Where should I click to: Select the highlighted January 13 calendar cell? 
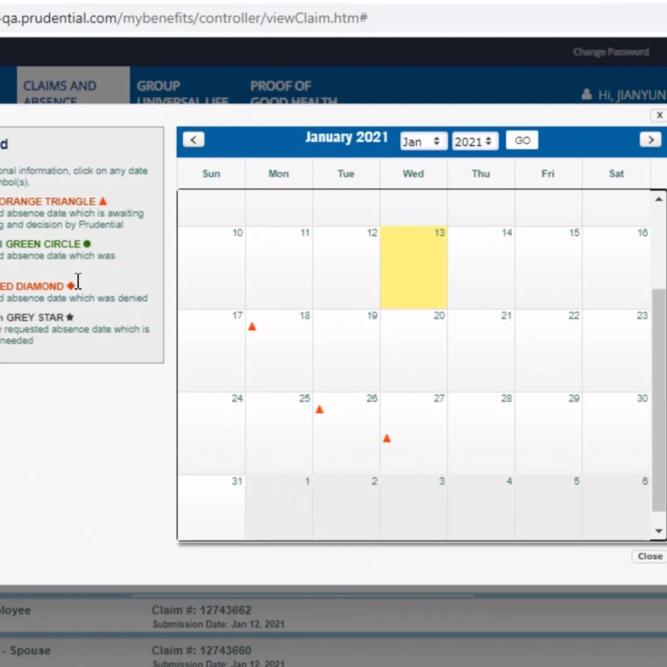click(x=413, y=267)
